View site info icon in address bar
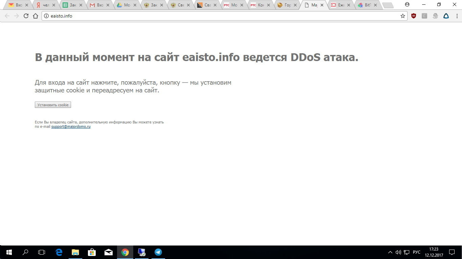The height and width of the screenshot is (259, 462). (x=47, y=16)
